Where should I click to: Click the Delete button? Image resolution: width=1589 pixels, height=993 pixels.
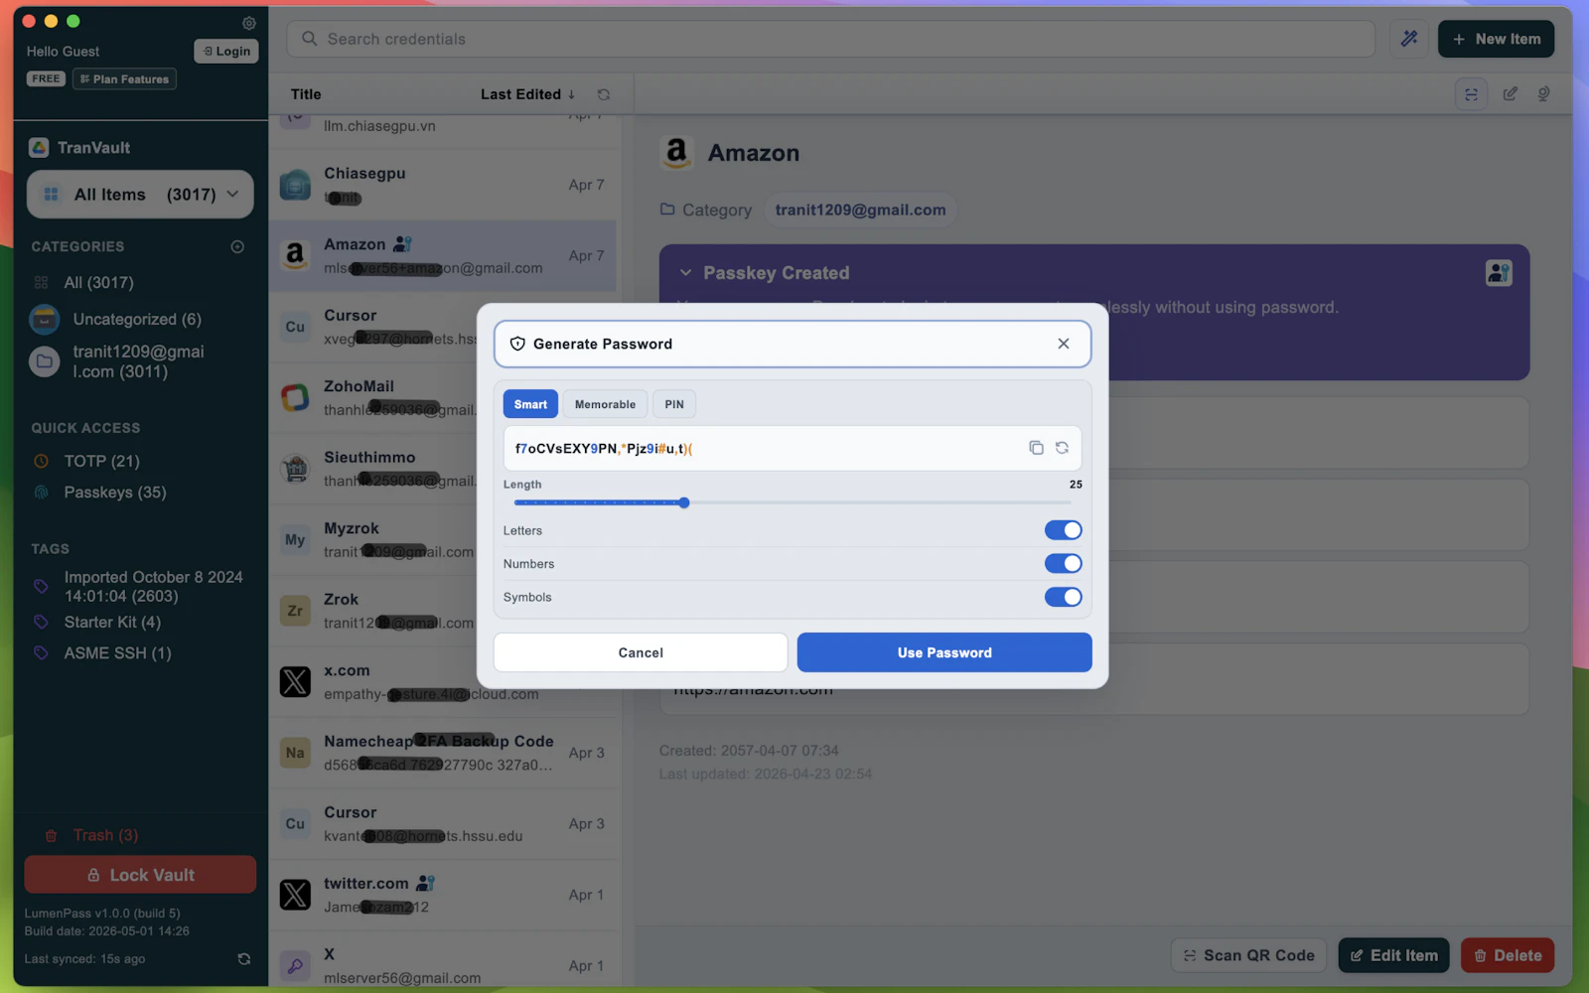tap(1508, 955)
